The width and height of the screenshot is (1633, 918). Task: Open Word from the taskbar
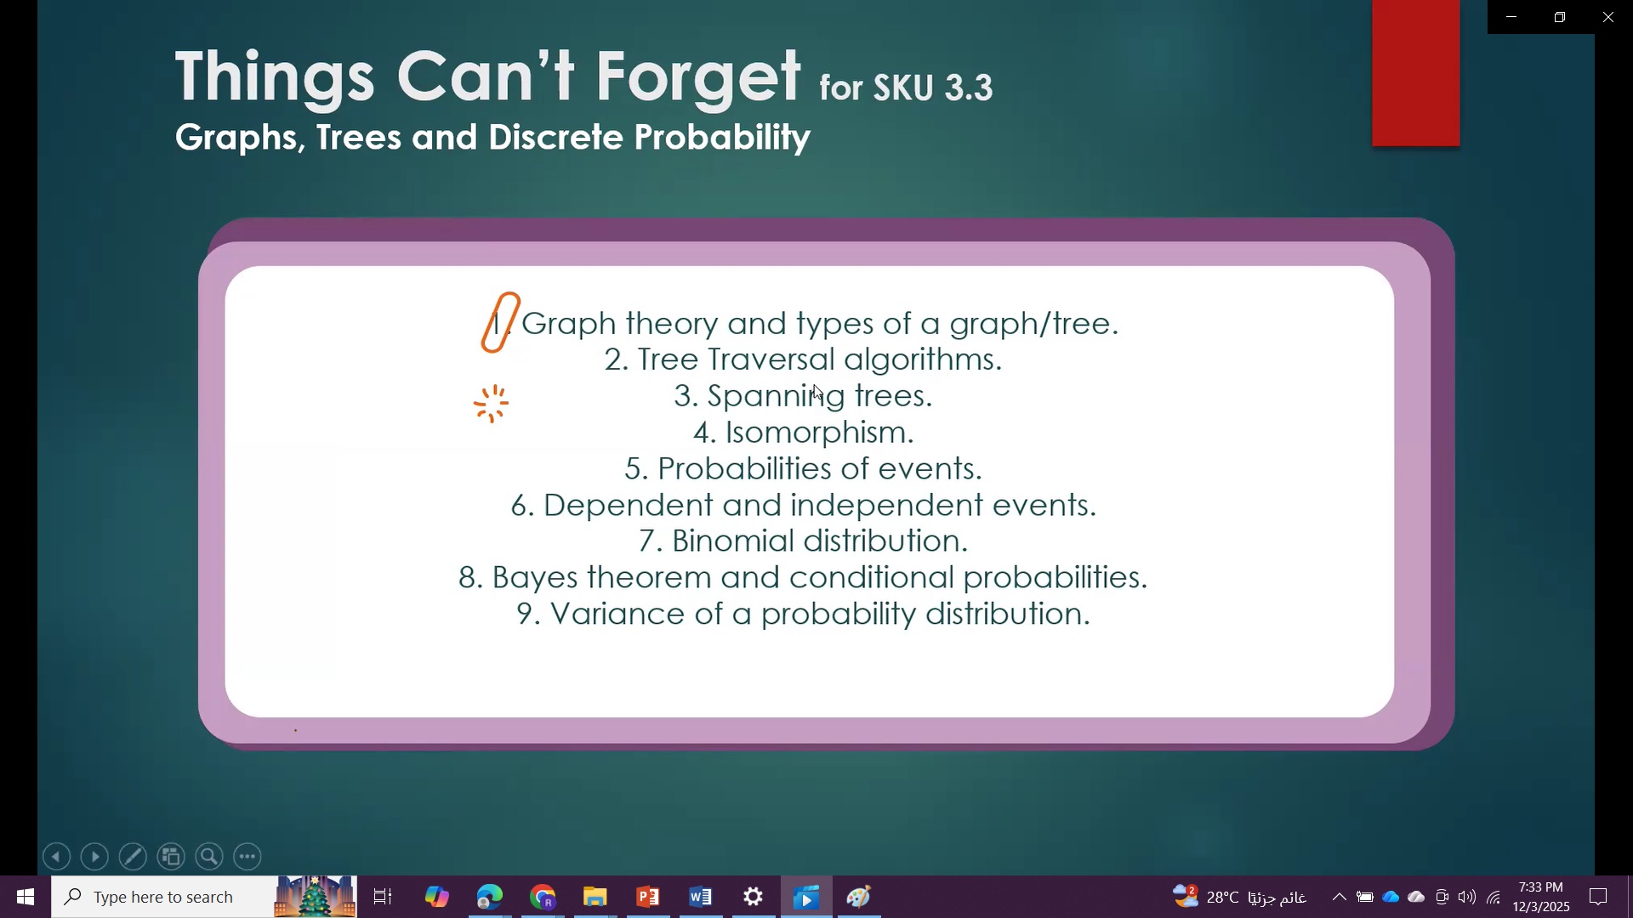701,897
